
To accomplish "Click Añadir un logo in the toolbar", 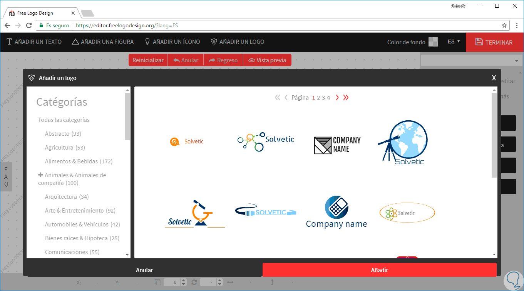I will pos(238,42).
